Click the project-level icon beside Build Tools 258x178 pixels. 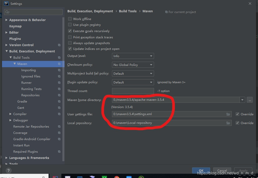tap(59, 57)
